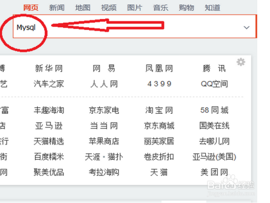Go to 国美在线 link
This screenshot has height=203, width=270.
point(214,126)
